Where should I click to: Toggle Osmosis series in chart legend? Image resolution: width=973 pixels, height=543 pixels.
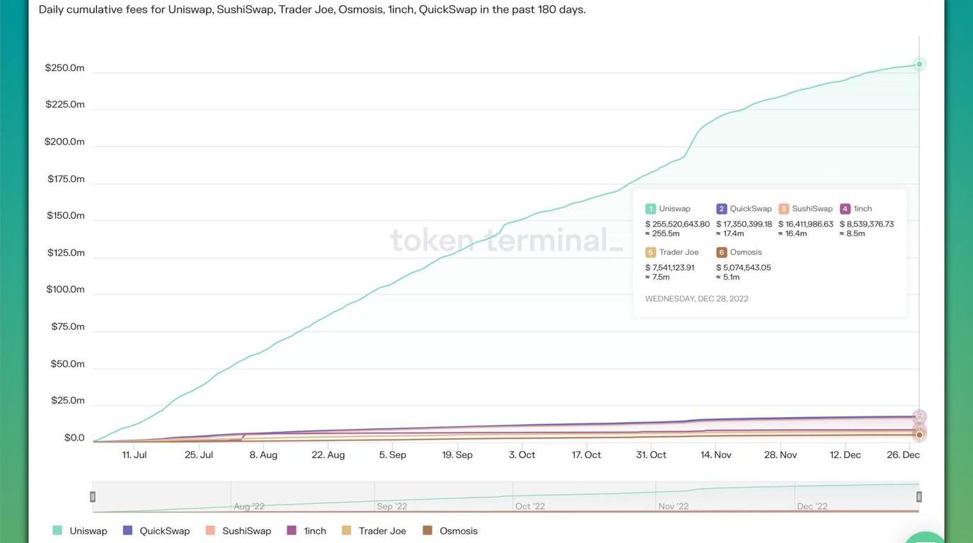pyautogui.click(x=450, y=531)
